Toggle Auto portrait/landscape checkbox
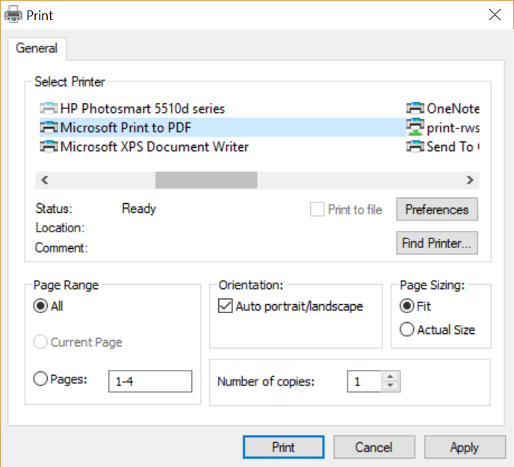This screenshot has width=514, height=467. 225,306
